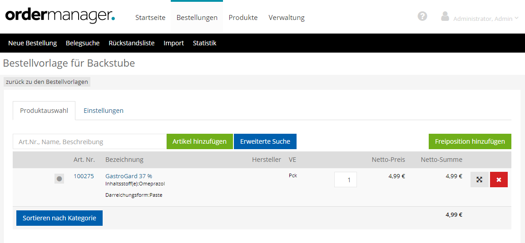This screenshot has width=525, height=243.
Task: Click the quantity field for GastroGard
Action: click(346, 180)
